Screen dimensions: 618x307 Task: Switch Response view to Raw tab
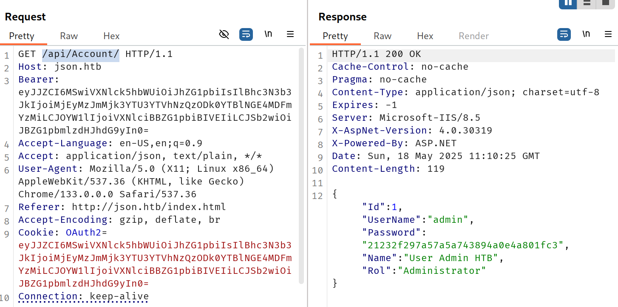pyautogui.click(x=383, y=36)
